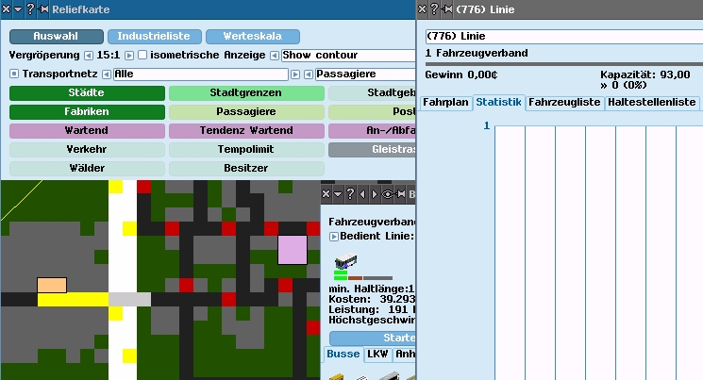Toggle the Transportnetz checkbox

tap(14, 74)
